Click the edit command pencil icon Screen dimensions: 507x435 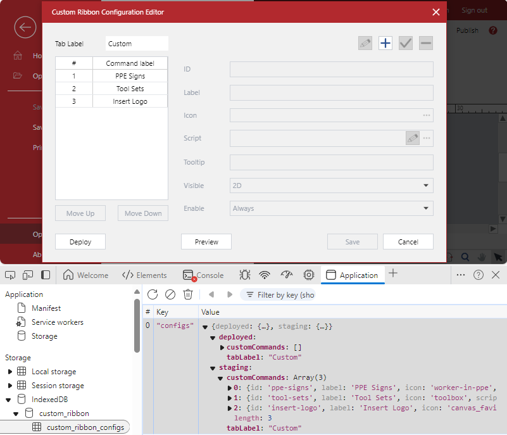(365, 43)
